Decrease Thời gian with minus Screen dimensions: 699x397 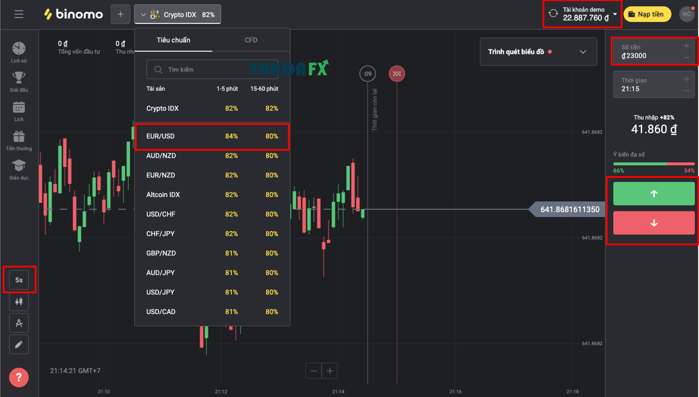click(686, 91)
